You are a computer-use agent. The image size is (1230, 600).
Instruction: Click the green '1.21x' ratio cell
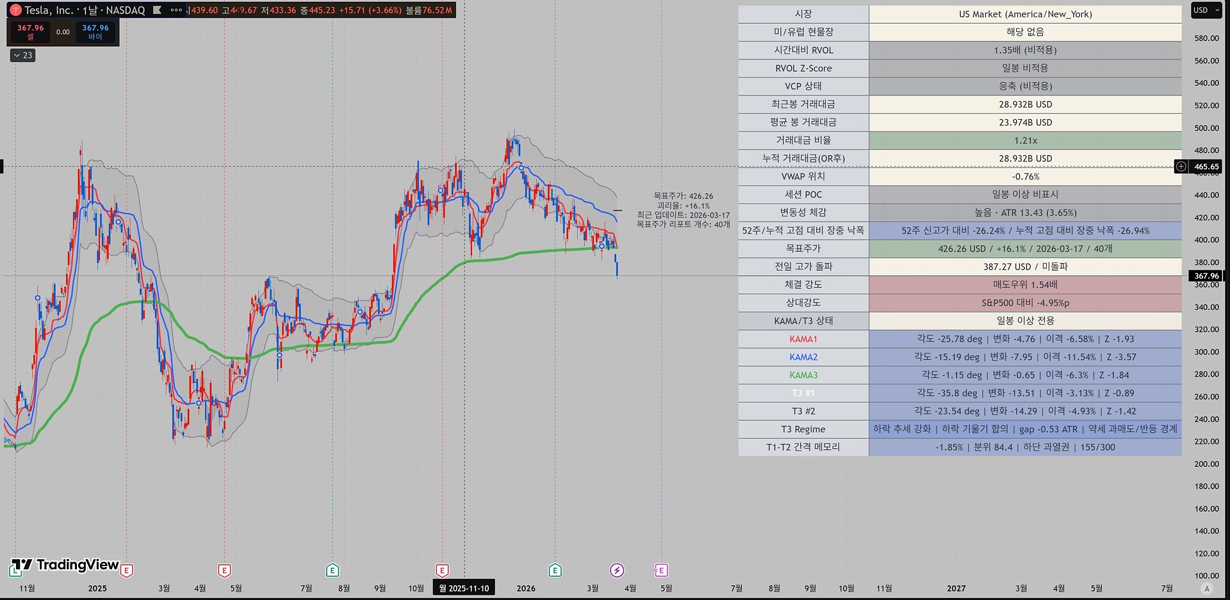click(x=1025, y=140)
